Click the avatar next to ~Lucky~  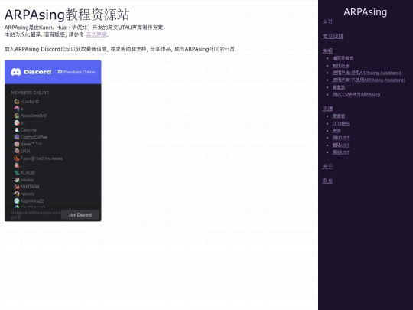(x=17, y=102)
